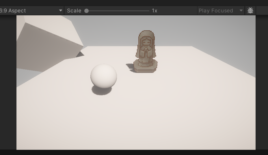The width and height of the screenshot is (268, 155).
Task: Open the 16:9 Aspect ratio dropdown
Action: point(32,11)
